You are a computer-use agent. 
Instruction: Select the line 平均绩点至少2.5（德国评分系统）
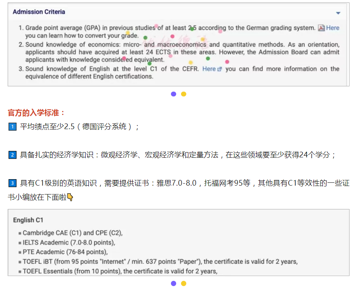coord(80,127)
